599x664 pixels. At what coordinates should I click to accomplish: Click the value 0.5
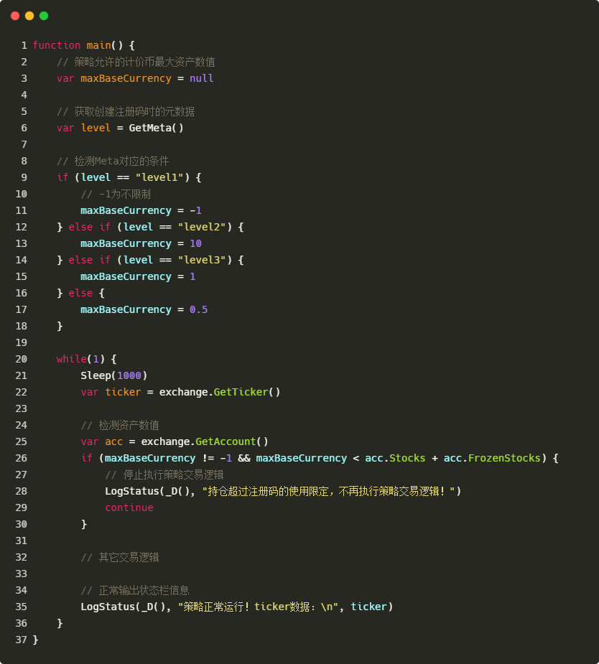pyautogui.click(x=199, y=309)
